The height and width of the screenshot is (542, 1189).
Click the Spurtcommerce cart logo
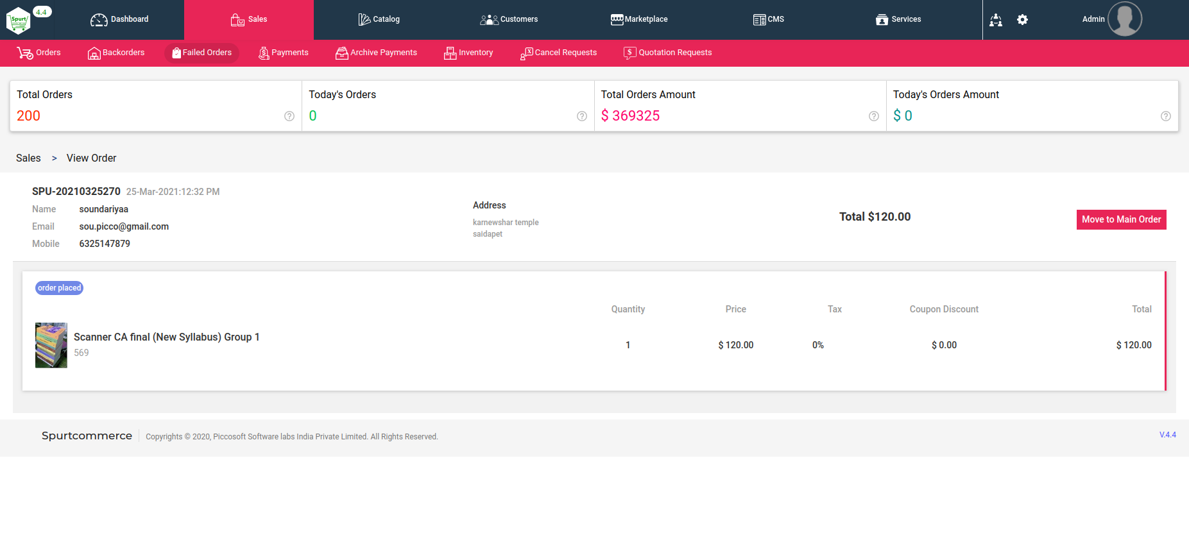(x=18, y=20)
